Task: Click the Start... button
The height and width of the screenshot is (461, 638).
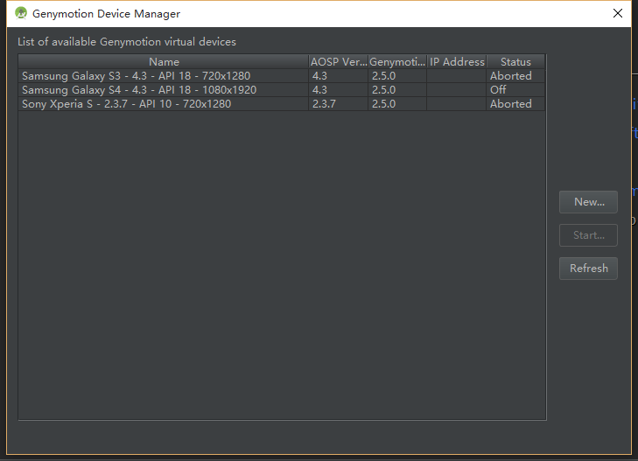Action: pos(588,235)
